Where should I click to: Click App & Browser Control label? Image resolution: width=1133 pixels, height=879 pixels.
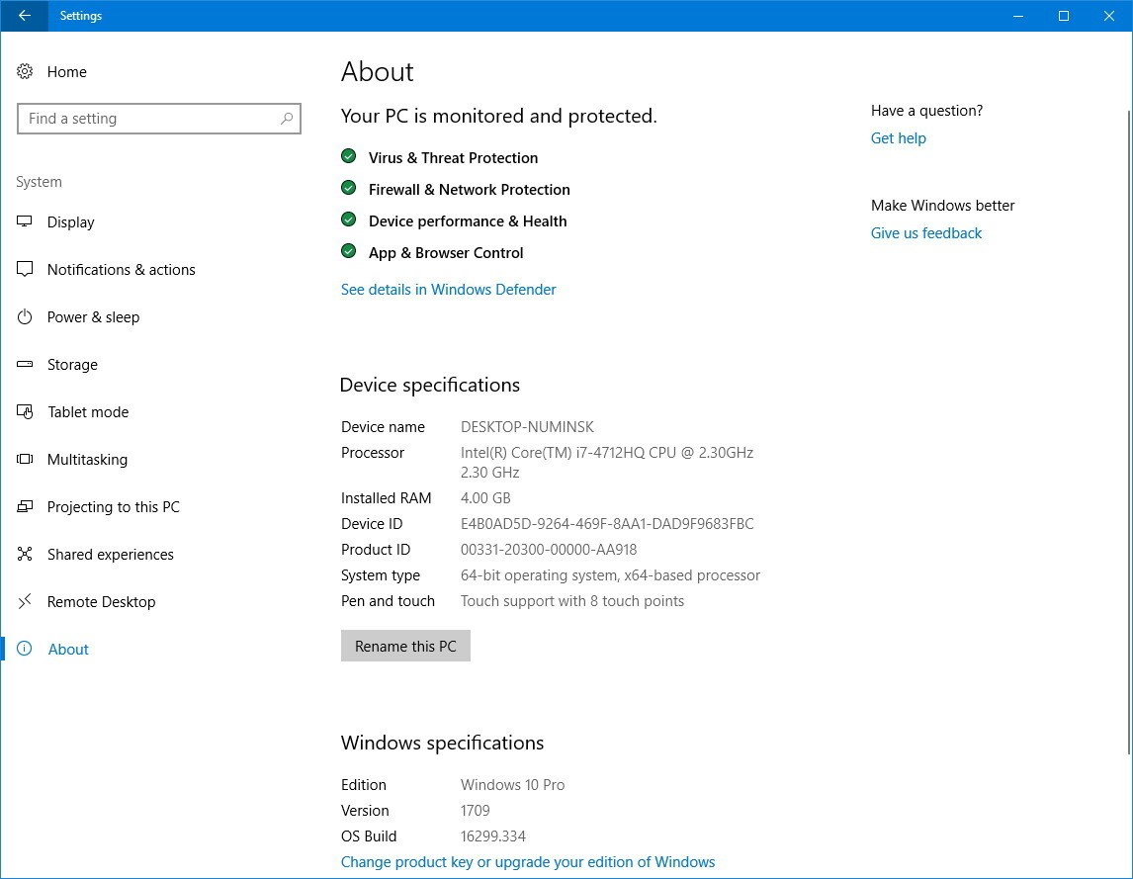pyautogui.click(x=446, y=253)
